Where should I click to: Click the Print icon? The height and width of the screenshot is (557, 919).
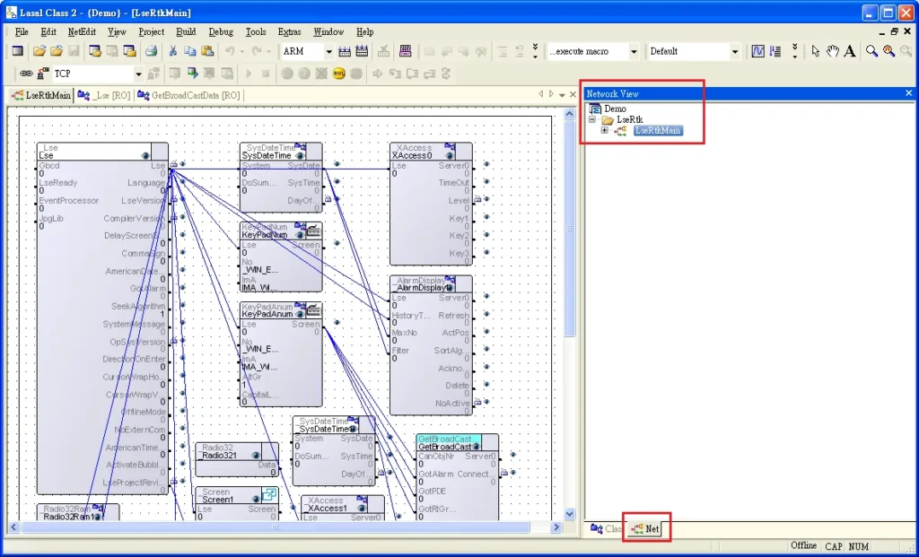[x=151, y=51]
